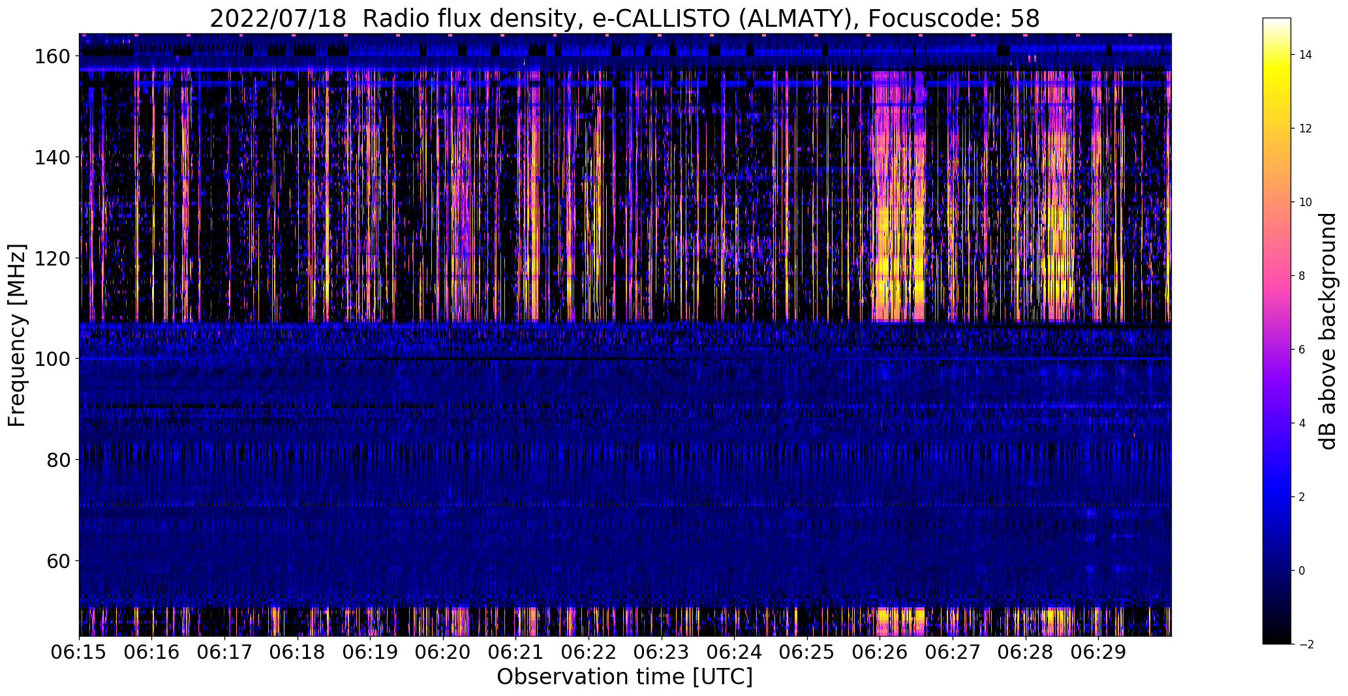
Task: Click the 06:16 time tick label
Action: [x=152, y=652]
